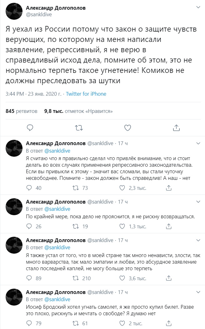Retweet the reply with 210 retweets

click(75, 278)
